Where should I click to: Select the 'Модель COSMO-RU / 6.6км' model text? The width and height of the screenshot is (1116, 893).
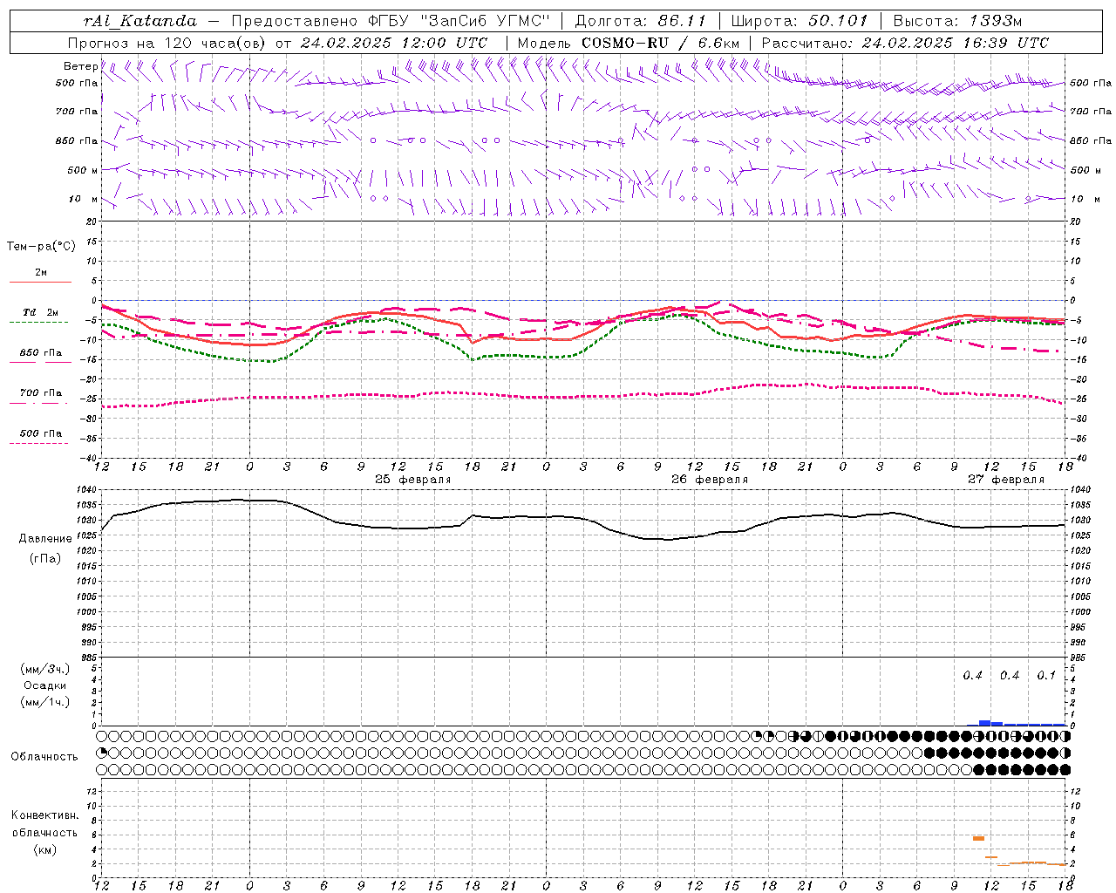pyautogui.click(x=629, y=43)
